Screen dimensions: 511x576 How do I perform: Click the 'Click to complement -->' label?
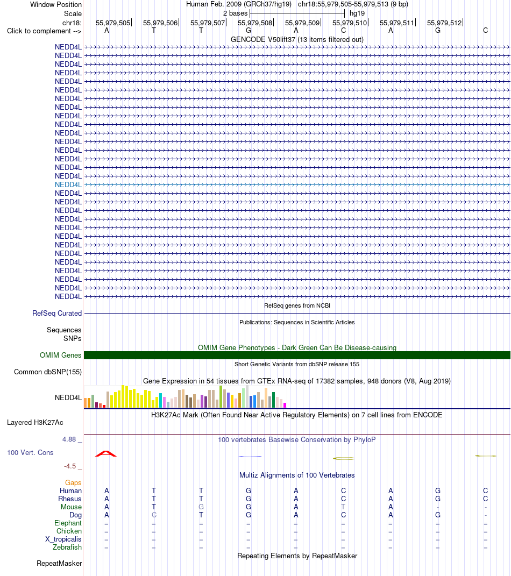tap(44, 31)
